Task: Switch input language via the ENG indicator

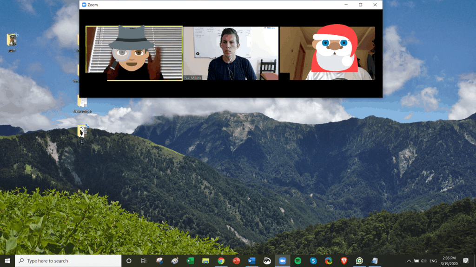Action: pyautogui.click(x=433, y=261)
